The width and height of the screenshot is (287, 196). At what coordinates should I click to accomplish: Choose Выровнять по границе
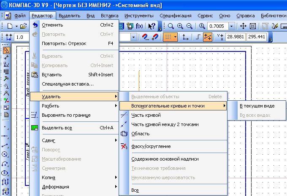tap(74, 115)
